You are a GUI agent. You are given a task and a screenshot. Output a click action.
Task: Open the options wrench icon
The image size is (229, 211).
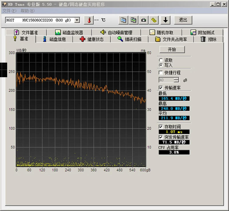tap(154, 20)
